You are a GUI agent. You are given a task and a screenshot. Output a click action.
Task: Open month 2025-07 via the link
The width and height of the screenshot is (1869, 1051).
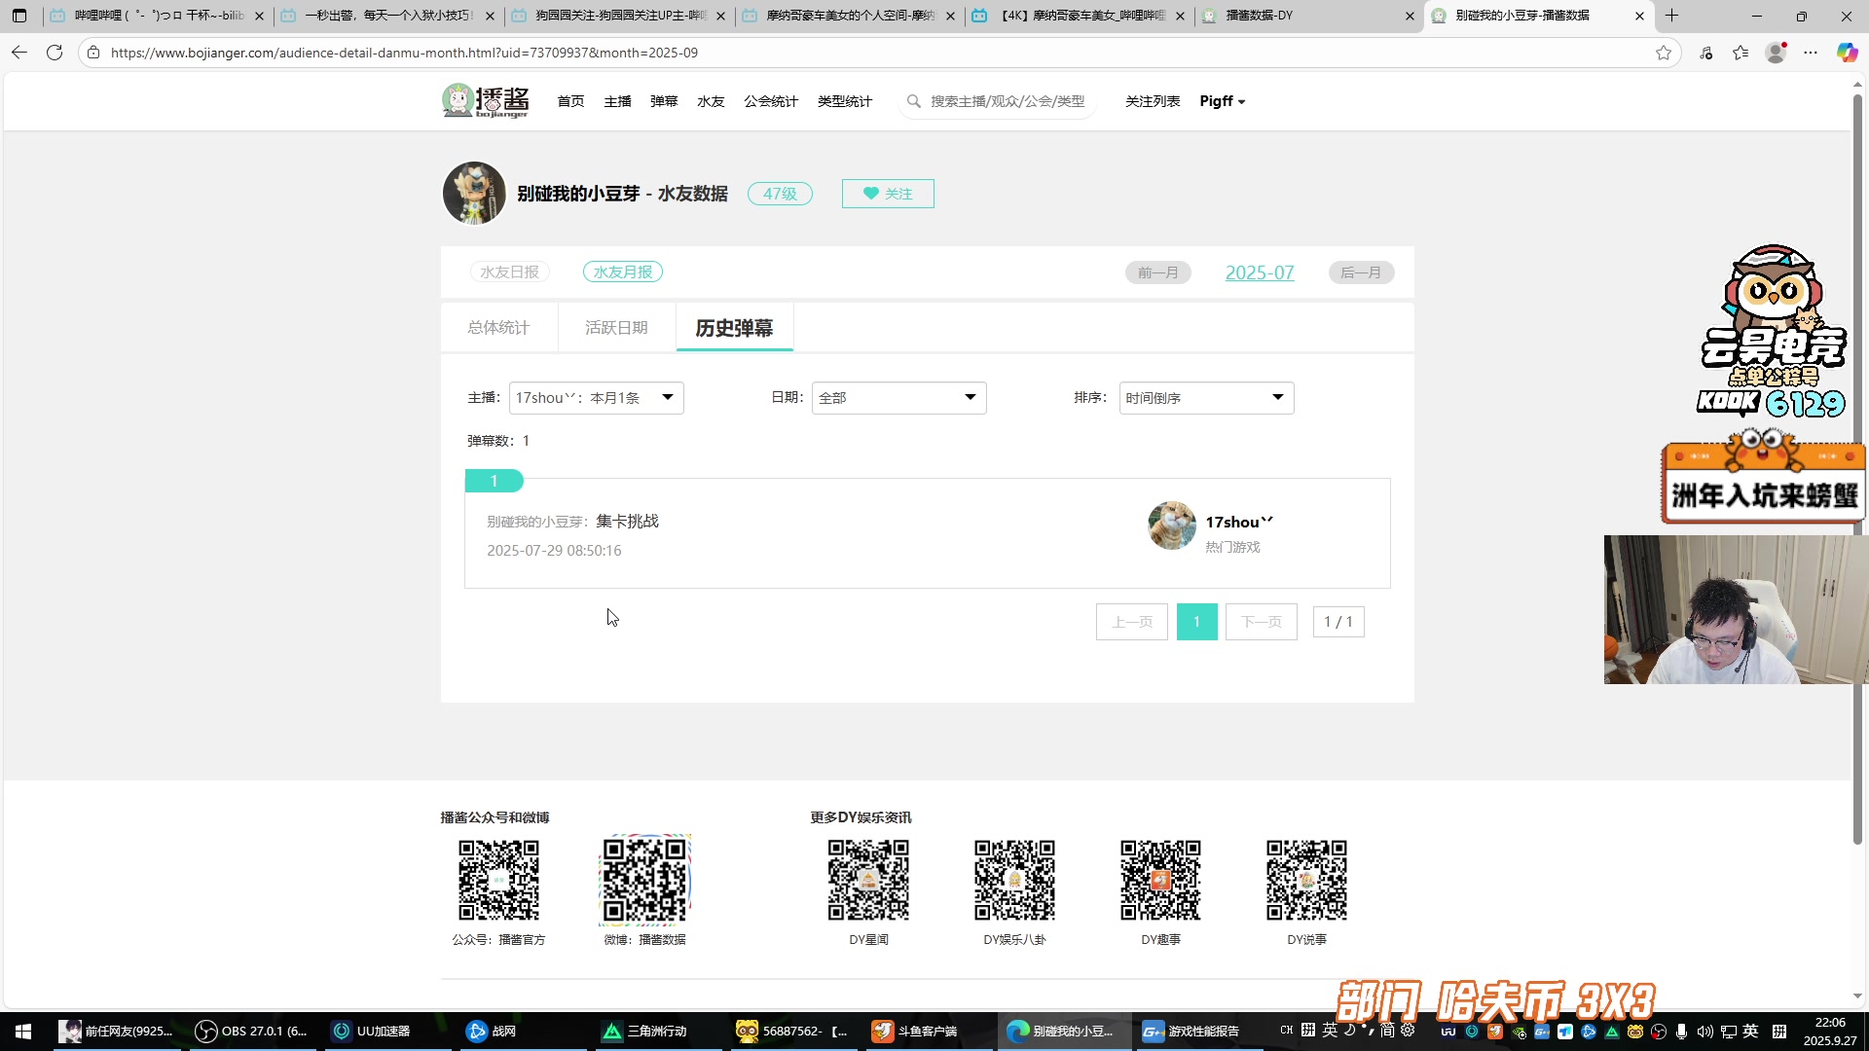point(1259,272)
